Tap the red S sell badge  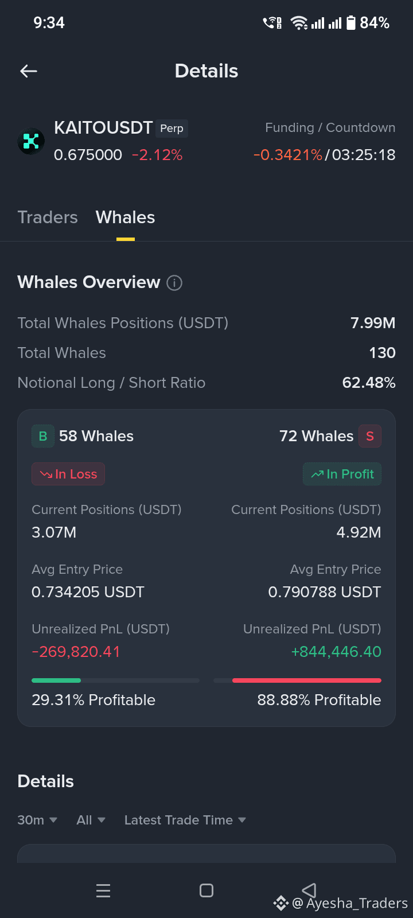coord(370,436)
